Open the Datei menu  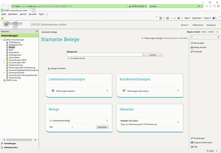(4, 14)
